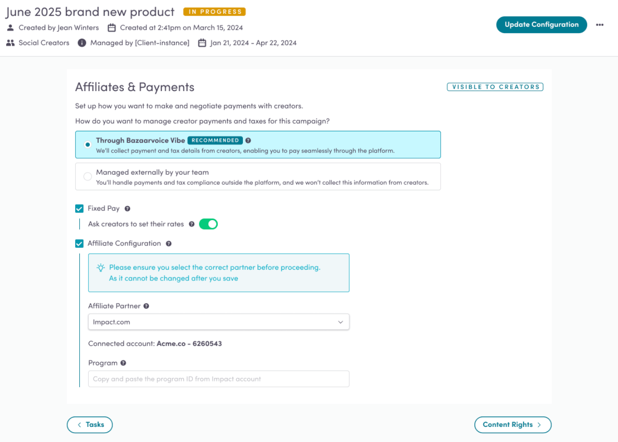
Task: Click the Visible to Creators badge
Action: (495, 87)
